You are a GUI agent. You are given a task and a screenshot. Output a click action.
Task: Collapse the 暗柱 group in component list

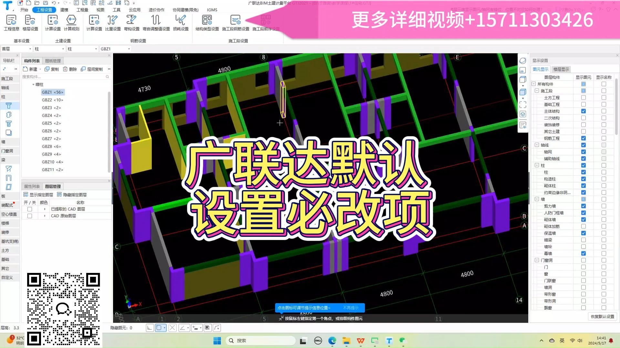(33, 84)
